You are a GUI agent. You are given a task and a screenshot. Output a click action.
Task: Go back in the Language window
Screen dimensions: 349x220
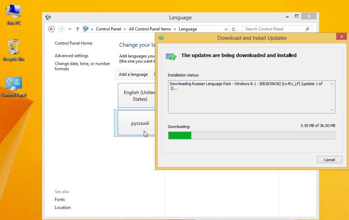point(51,29)
